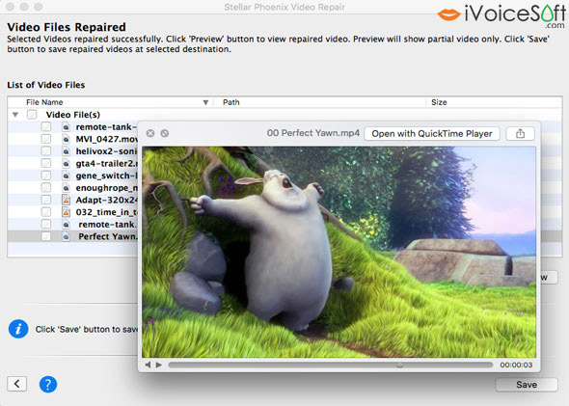Select the Perfect Yawn row
Screen dimensions: 569x406
click(72, 236)
